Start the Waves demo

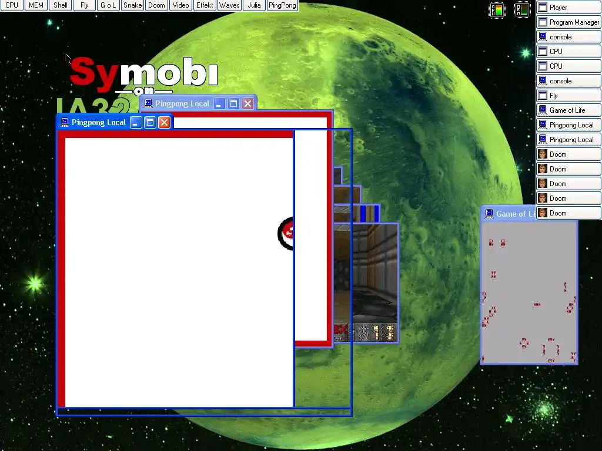(229, 5)
